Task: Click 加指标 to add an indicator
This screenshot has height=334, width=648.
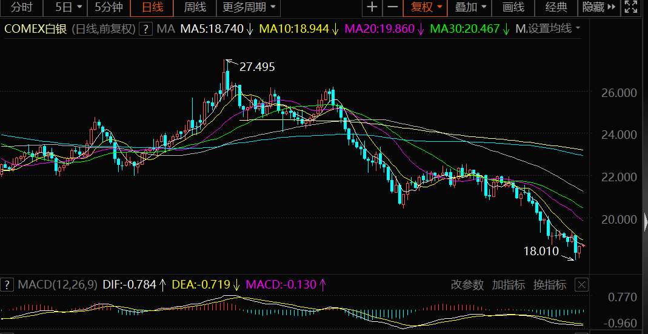Action: pyautogui.click(x=508, y=284)
